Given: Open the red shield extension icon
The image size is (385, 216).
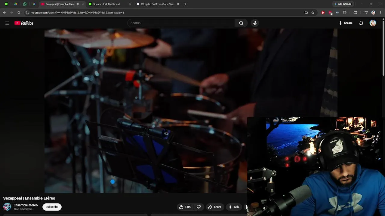Looking at the screenshot, I should pos(323,13).
